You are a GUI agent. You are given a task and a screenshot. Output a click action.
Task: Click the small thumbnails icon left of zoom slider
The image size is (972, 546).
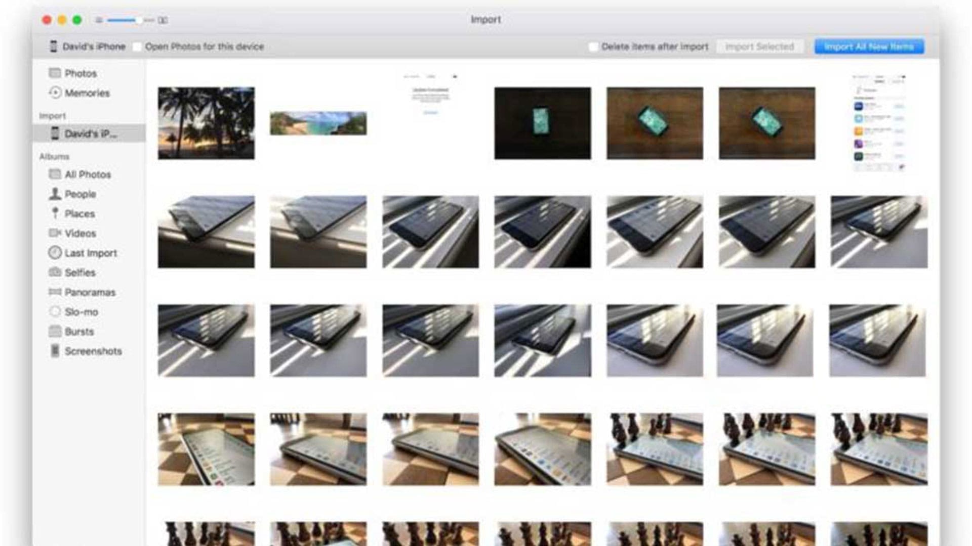(x=99, y=20)
